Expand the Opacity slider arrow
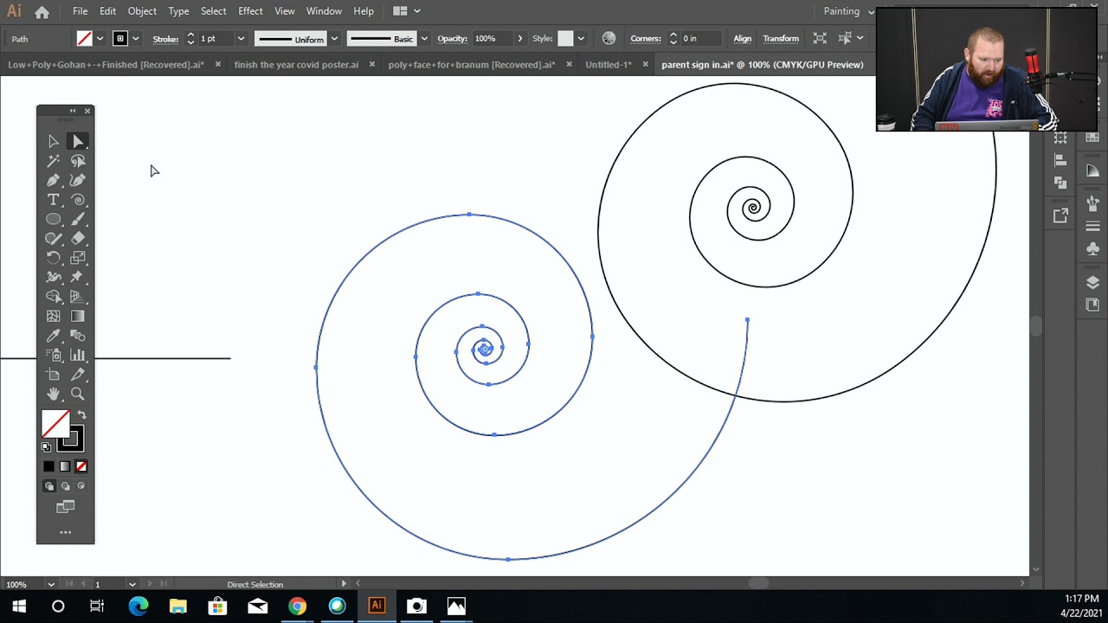Image resolution: width=1108 pixels, height=623 pixels. (519, 38)
